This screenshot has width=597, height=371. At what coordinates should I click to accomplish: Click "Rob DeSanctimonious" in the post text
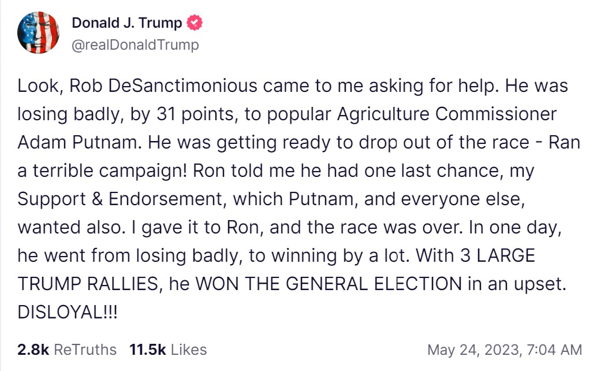click(x=164, y=86)
